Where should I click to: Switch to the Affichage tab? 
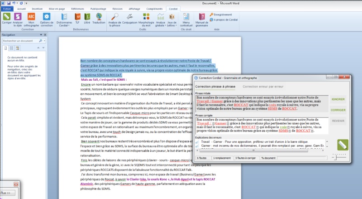point(134,9)
